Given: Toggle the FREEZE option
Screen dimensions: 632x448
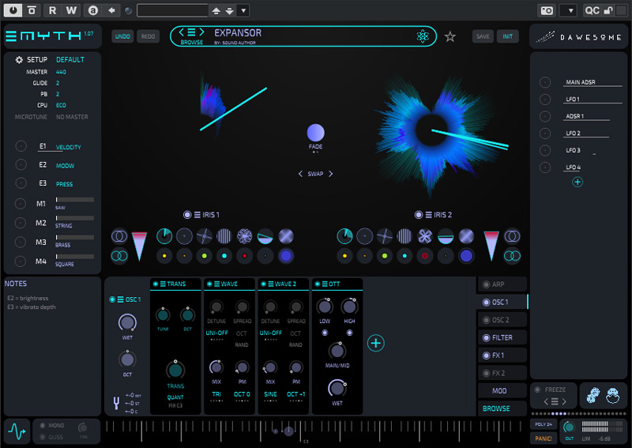Looking at the screenshot, I should tap(539, 390).
